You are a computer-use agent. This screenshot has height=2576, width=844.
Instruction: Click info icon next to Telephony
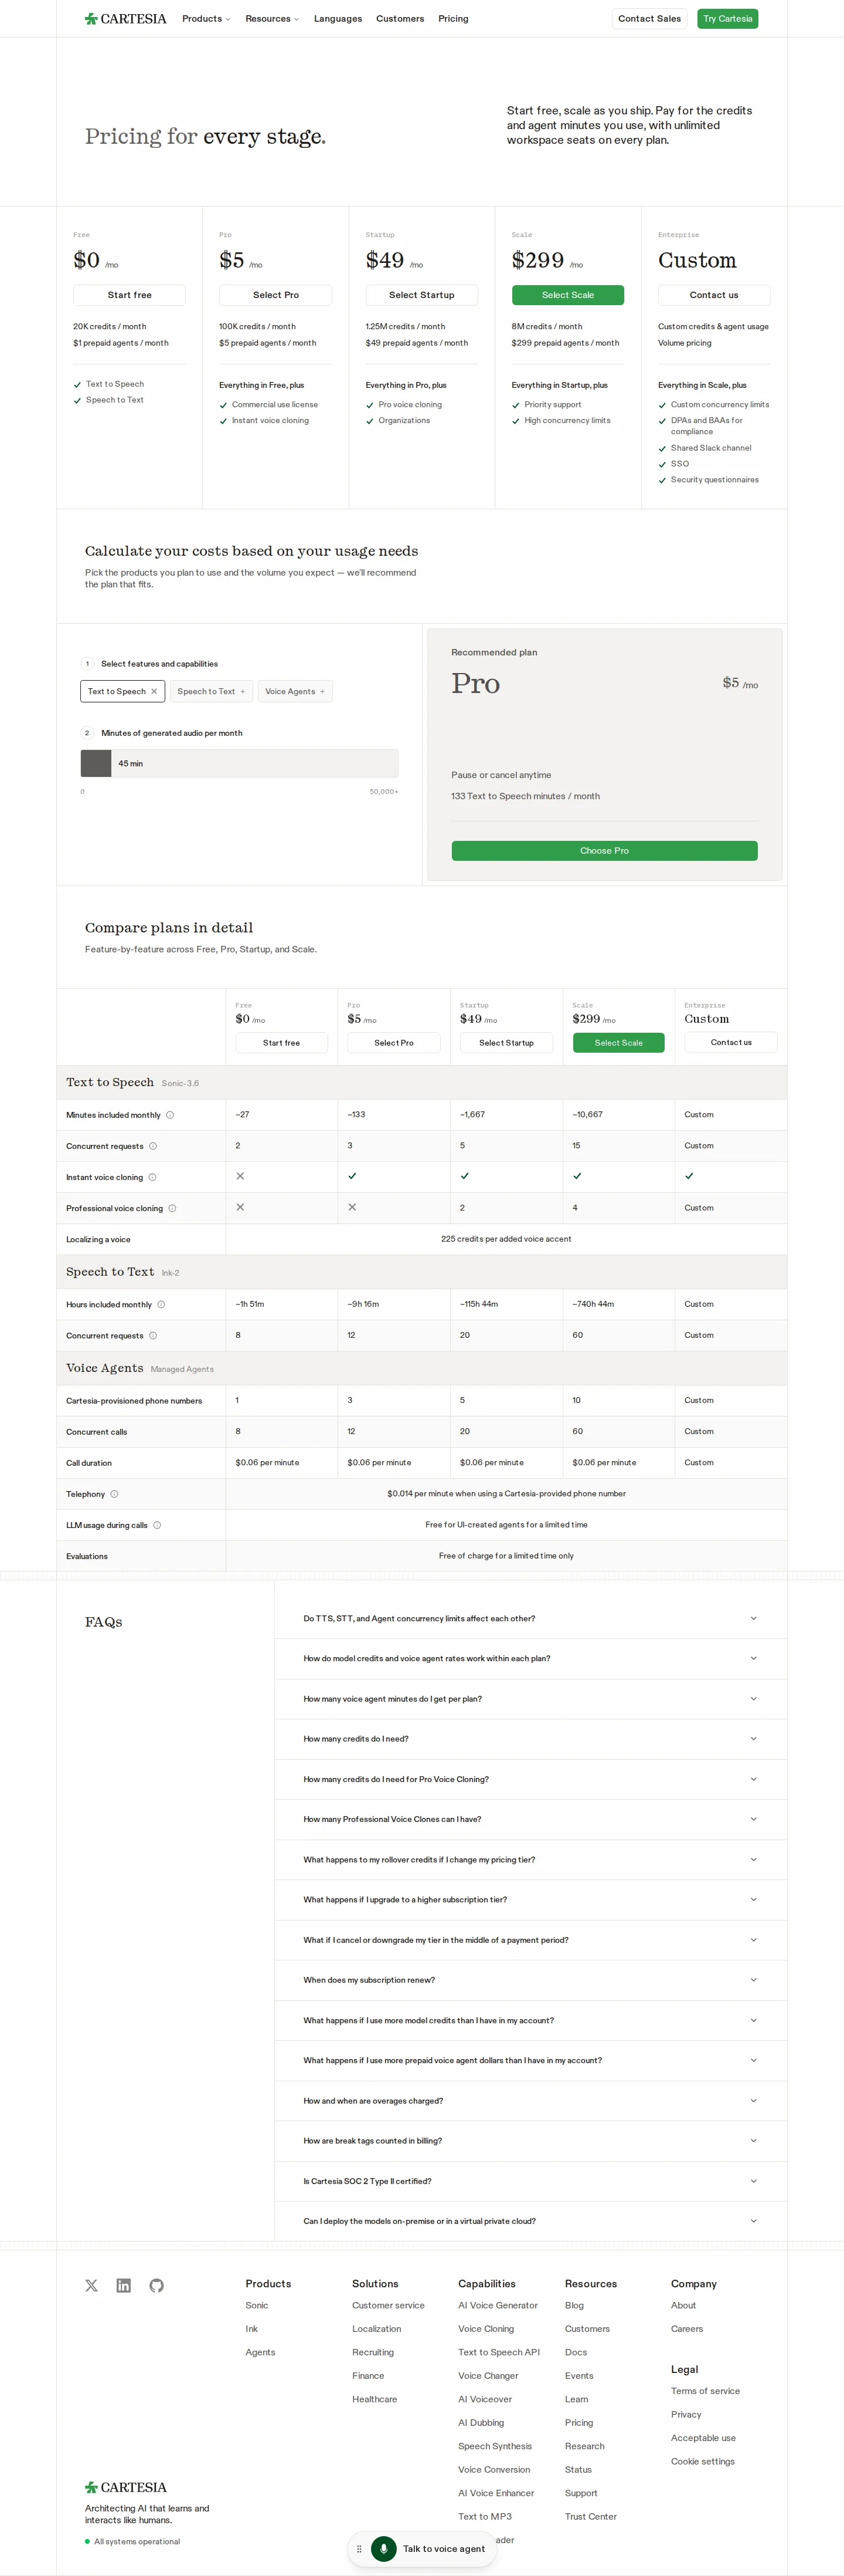(114, 1494)
